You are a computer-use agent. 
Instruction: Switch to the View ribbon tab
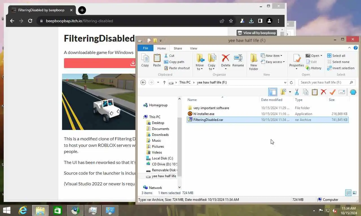click(x=193, y=48)
